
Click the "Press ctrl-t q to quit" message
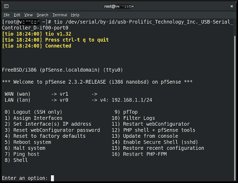pos(77,40)
